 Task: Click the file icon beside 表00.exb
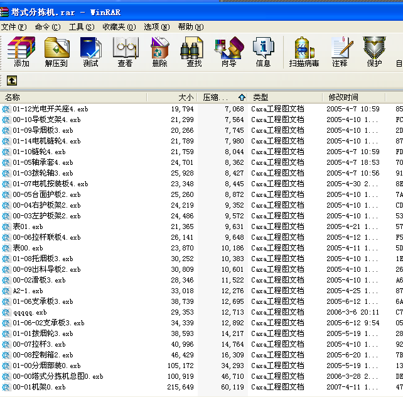[6, 248]
